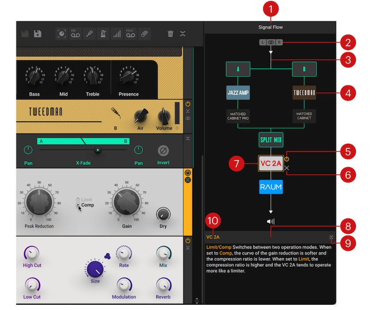Click the save-as-new preset icon
Screen dimensions: 376x310
37,34
